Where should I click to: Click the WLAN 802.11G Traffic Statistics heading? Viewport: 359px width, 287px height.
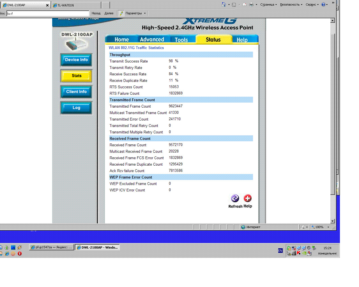coord(136,48)
